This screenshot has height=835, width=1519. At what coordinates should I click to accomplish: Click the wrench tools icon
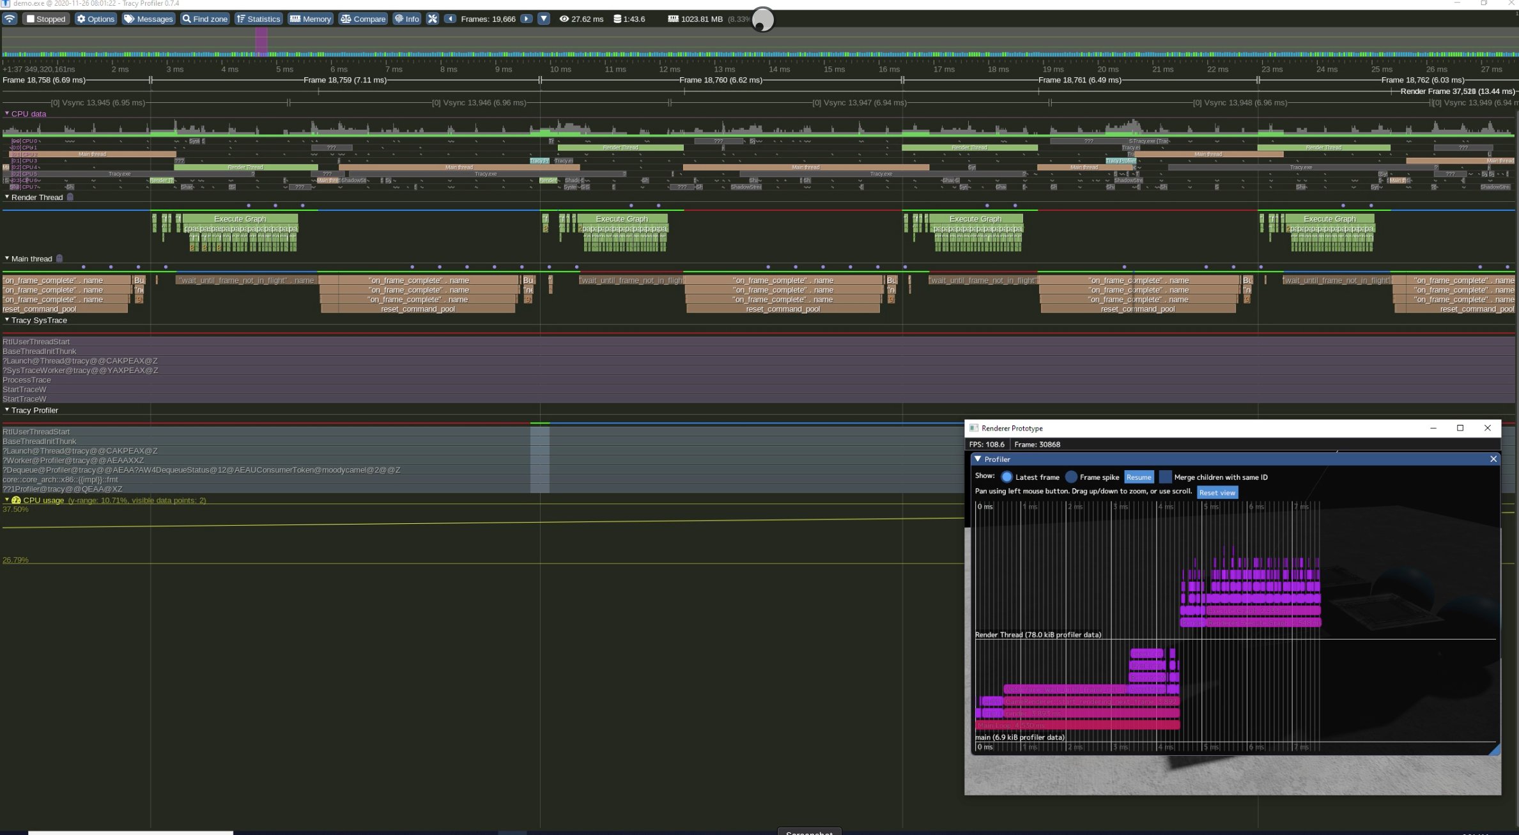tap(433, 19)
